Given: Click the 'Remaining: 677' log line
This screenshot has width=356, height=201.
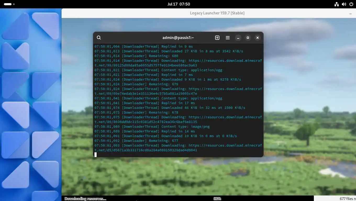Looking at the screenshot, I should click(136, 141).
